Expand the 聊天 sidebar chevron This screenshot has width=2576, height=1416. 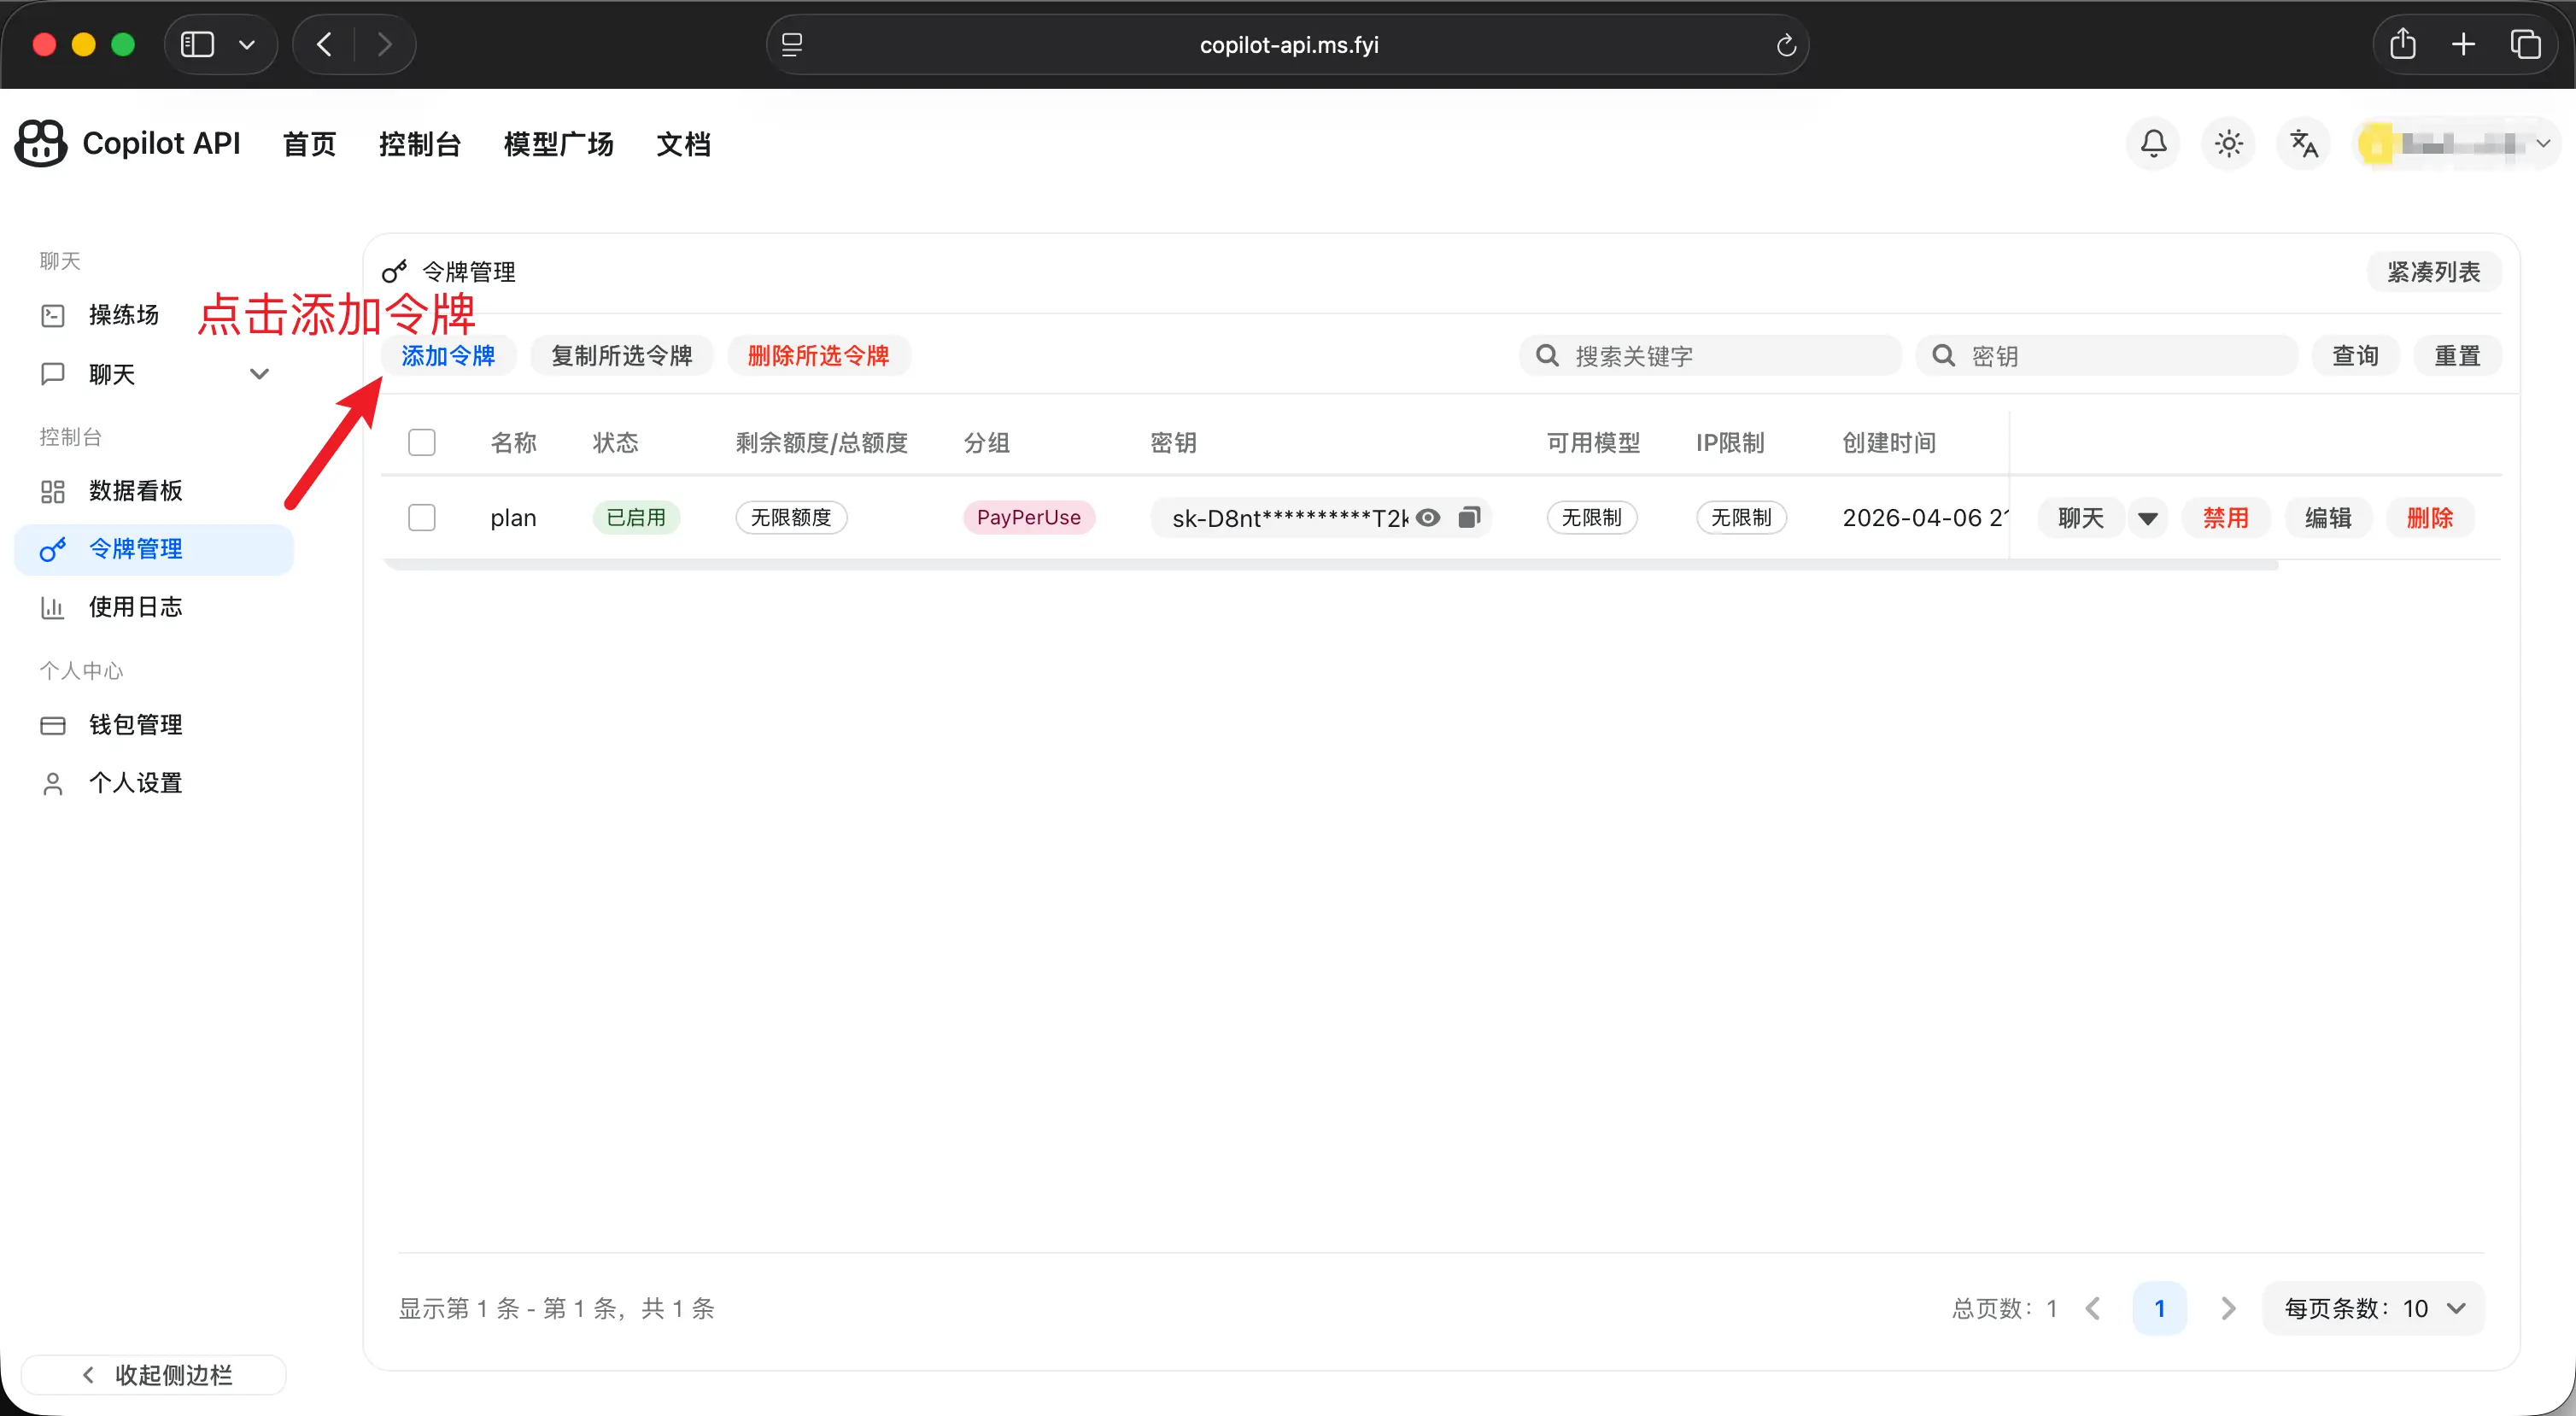(259, 374)
